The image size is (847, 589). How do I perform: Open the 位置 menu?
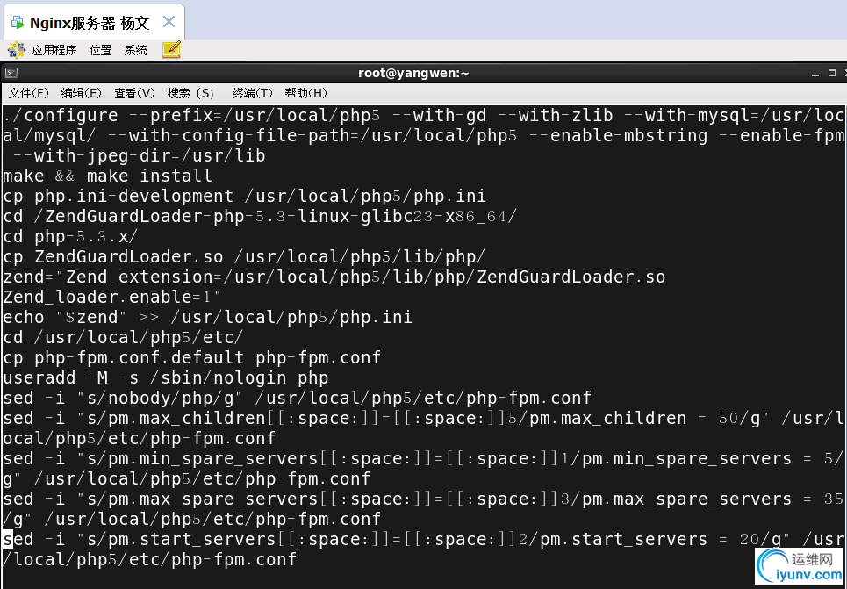(100, 50)
